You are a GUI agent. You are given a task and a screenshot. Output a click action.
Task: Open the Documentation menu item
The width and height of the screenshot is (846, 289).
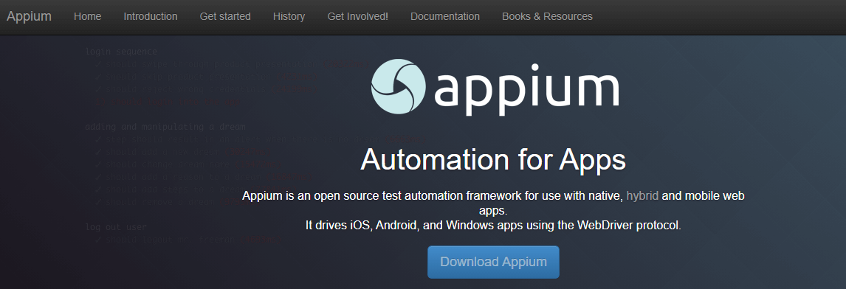445,16
